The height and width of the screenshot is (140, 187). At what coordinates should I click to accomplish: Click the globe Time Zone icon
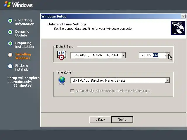click(x=62, y=80)
